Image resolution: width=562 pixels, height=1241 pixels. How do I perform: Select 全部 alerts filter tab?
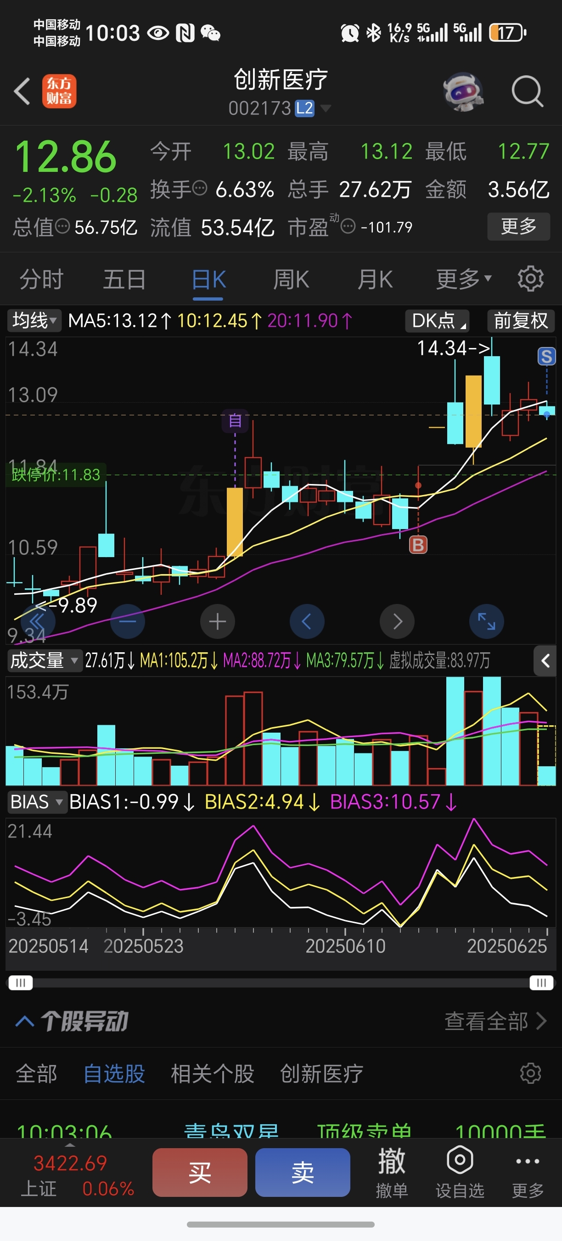tap(37, 1074)
